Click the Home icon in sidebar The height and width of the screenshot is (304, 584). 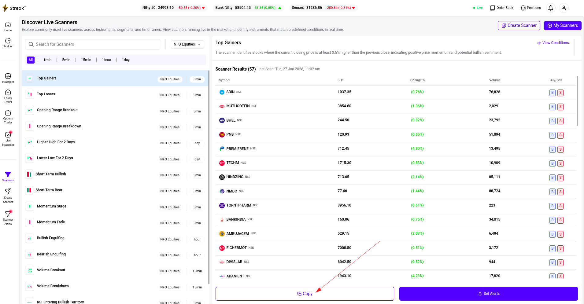tap(8, 27)
